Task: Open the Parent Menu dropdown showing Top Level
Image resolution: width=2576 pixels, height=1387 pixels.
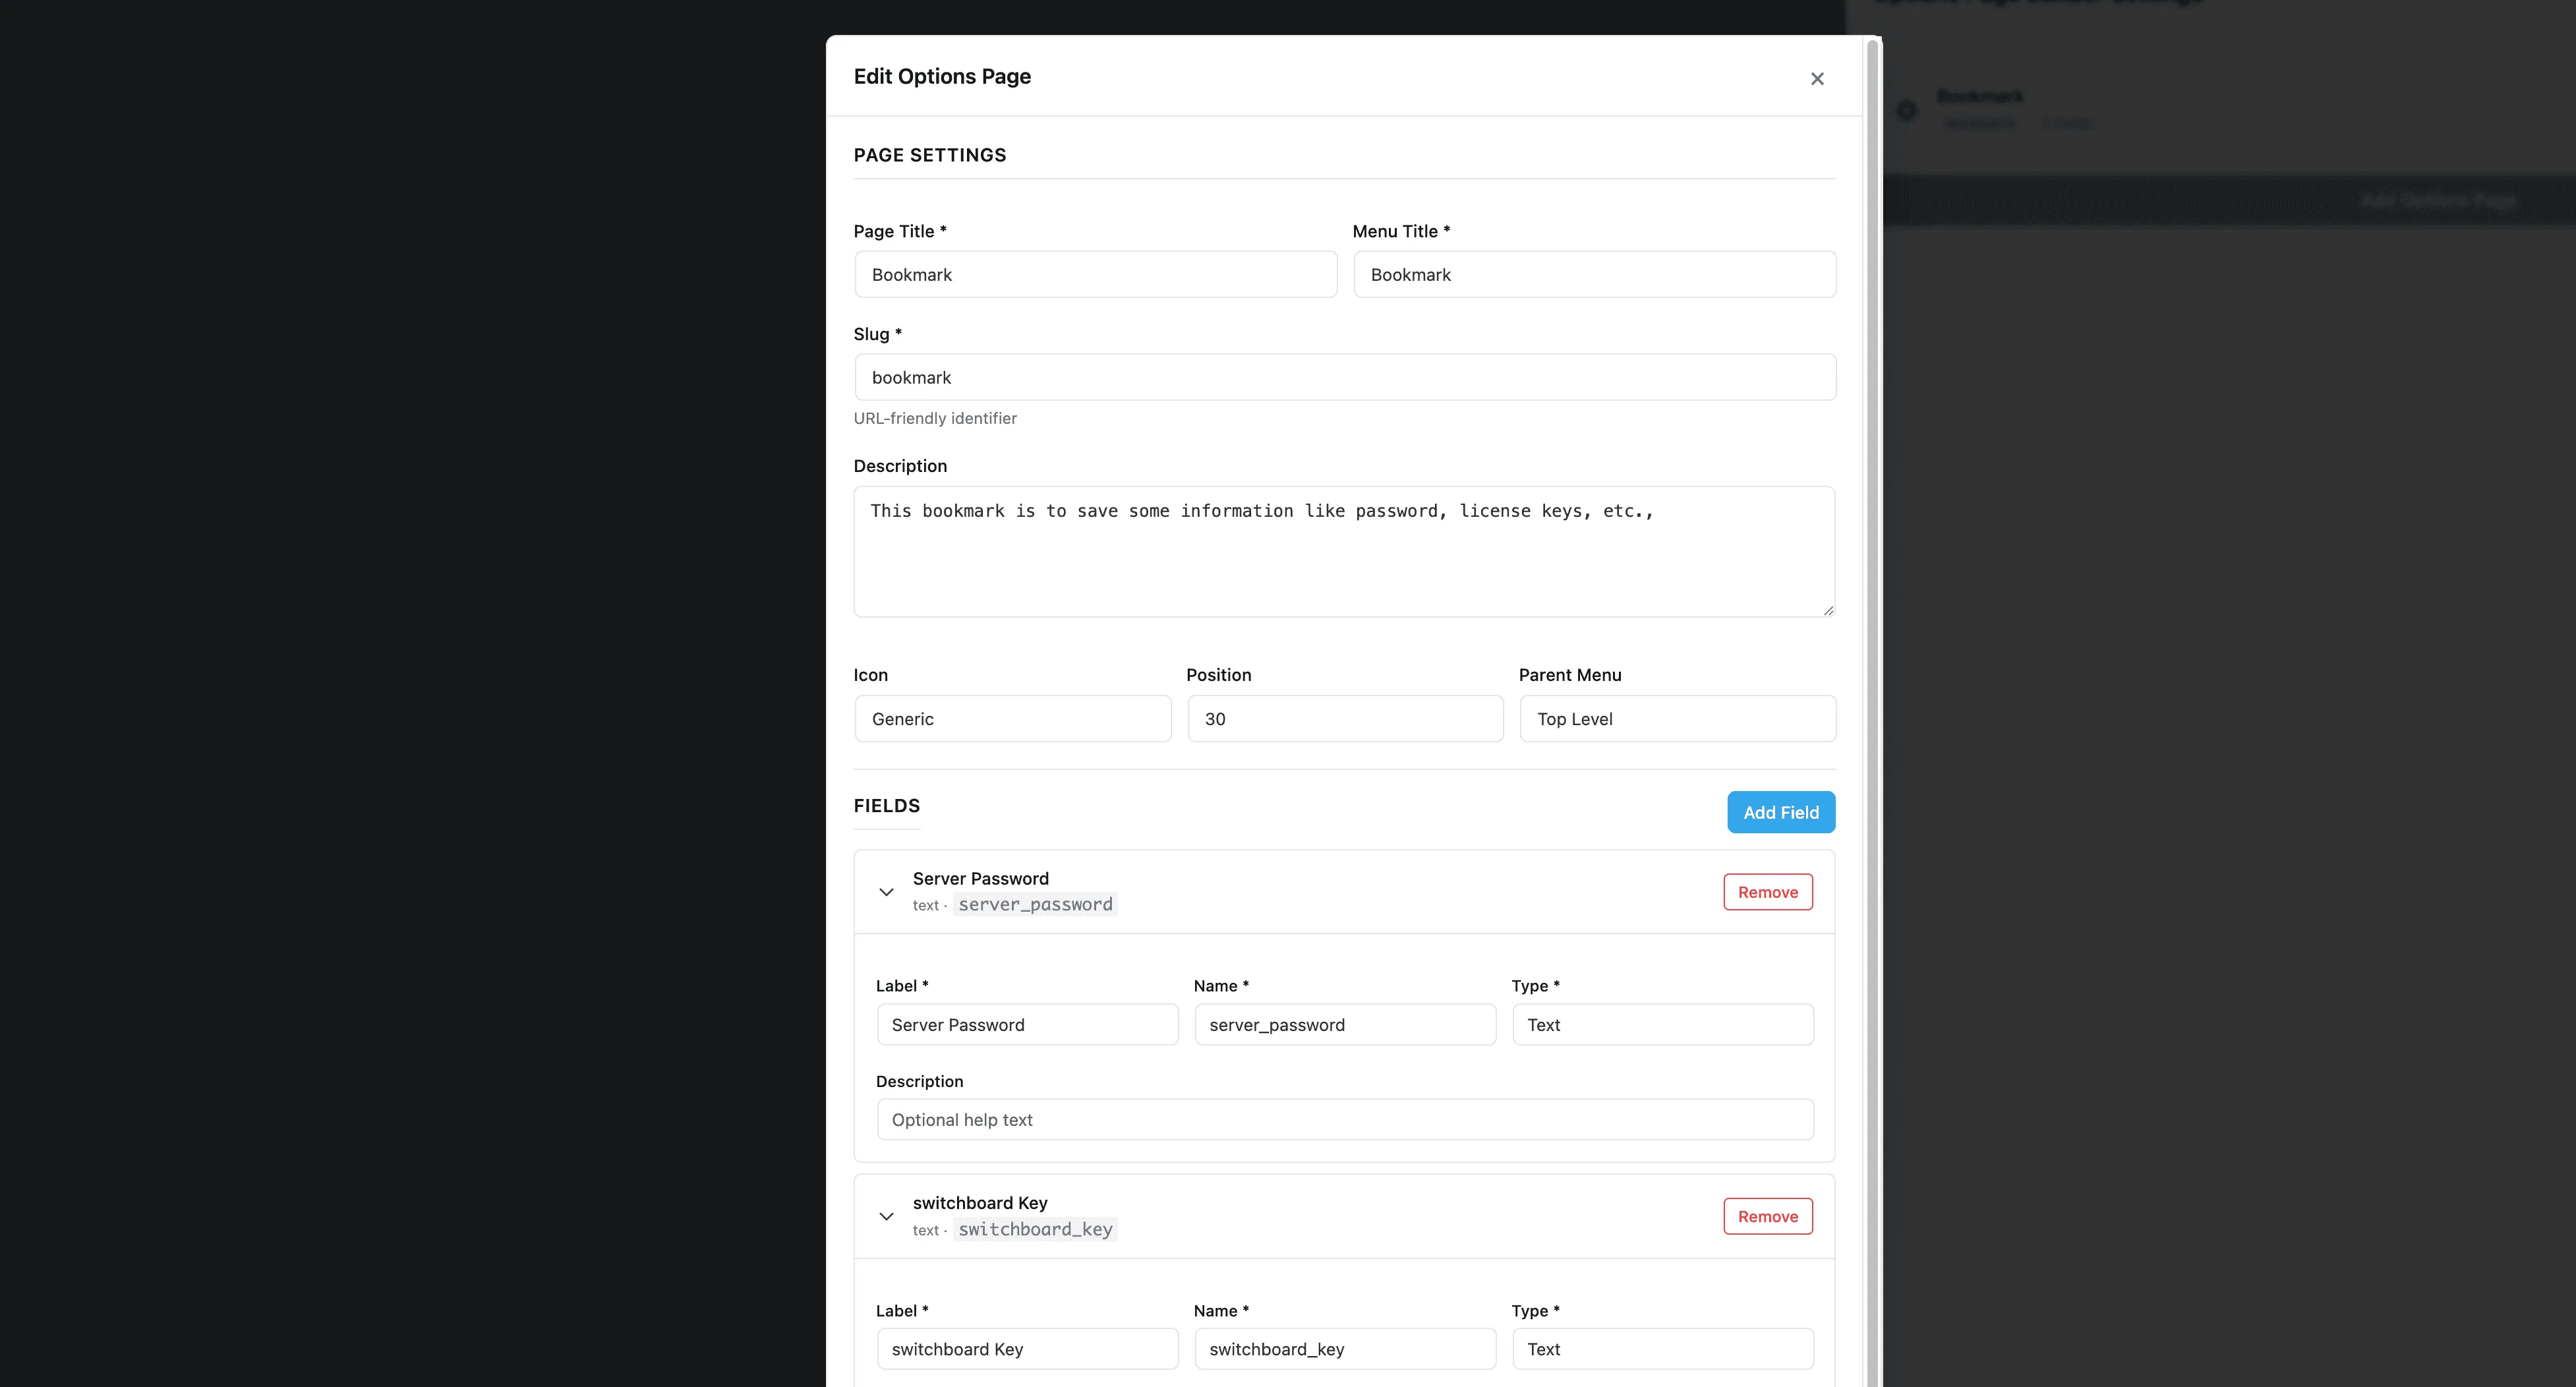Action: click(1677, 718)
